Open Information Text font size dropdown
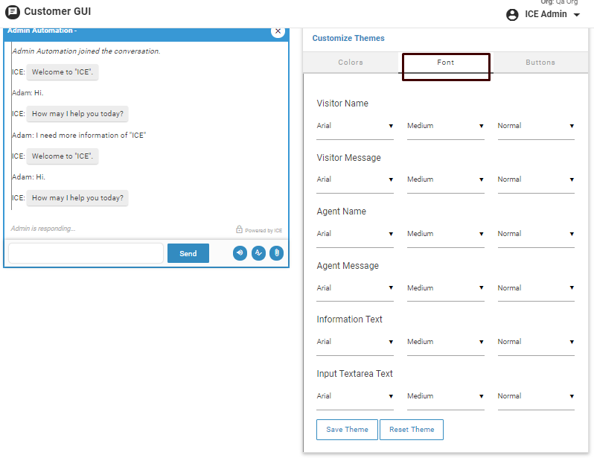 point(445,343)
